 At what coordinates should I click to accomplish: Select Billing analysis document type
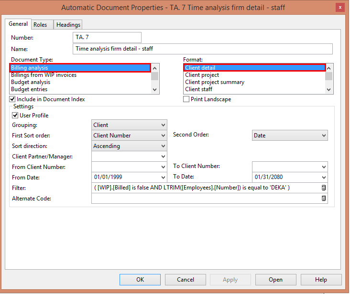[80, 68]
